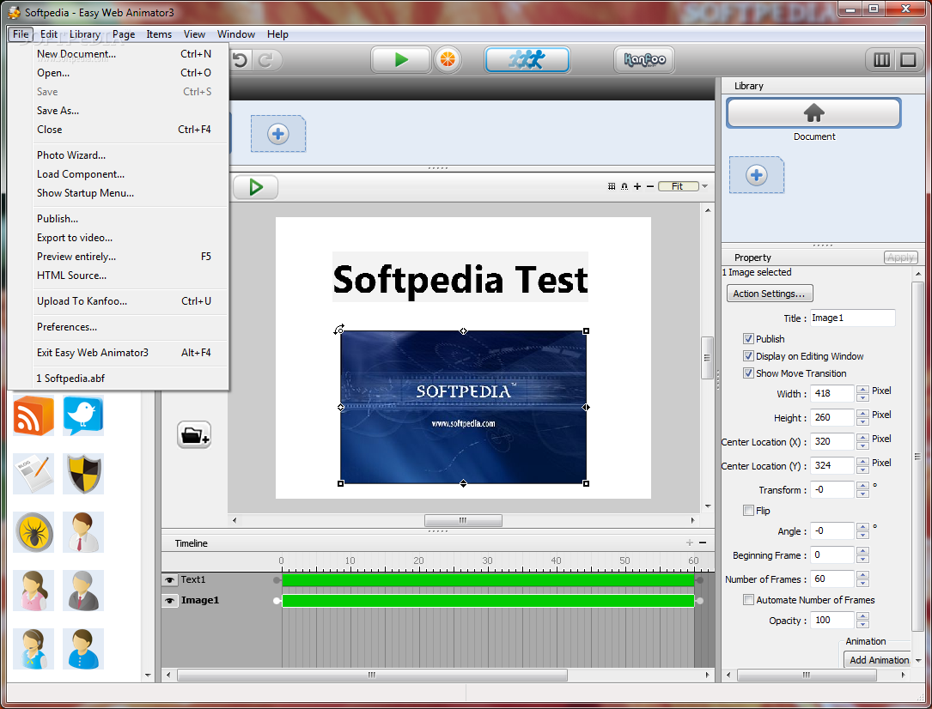Screen dimensions: 932x709
Task: Increase Center Location (X) stepper
Action: click(862, 438)
